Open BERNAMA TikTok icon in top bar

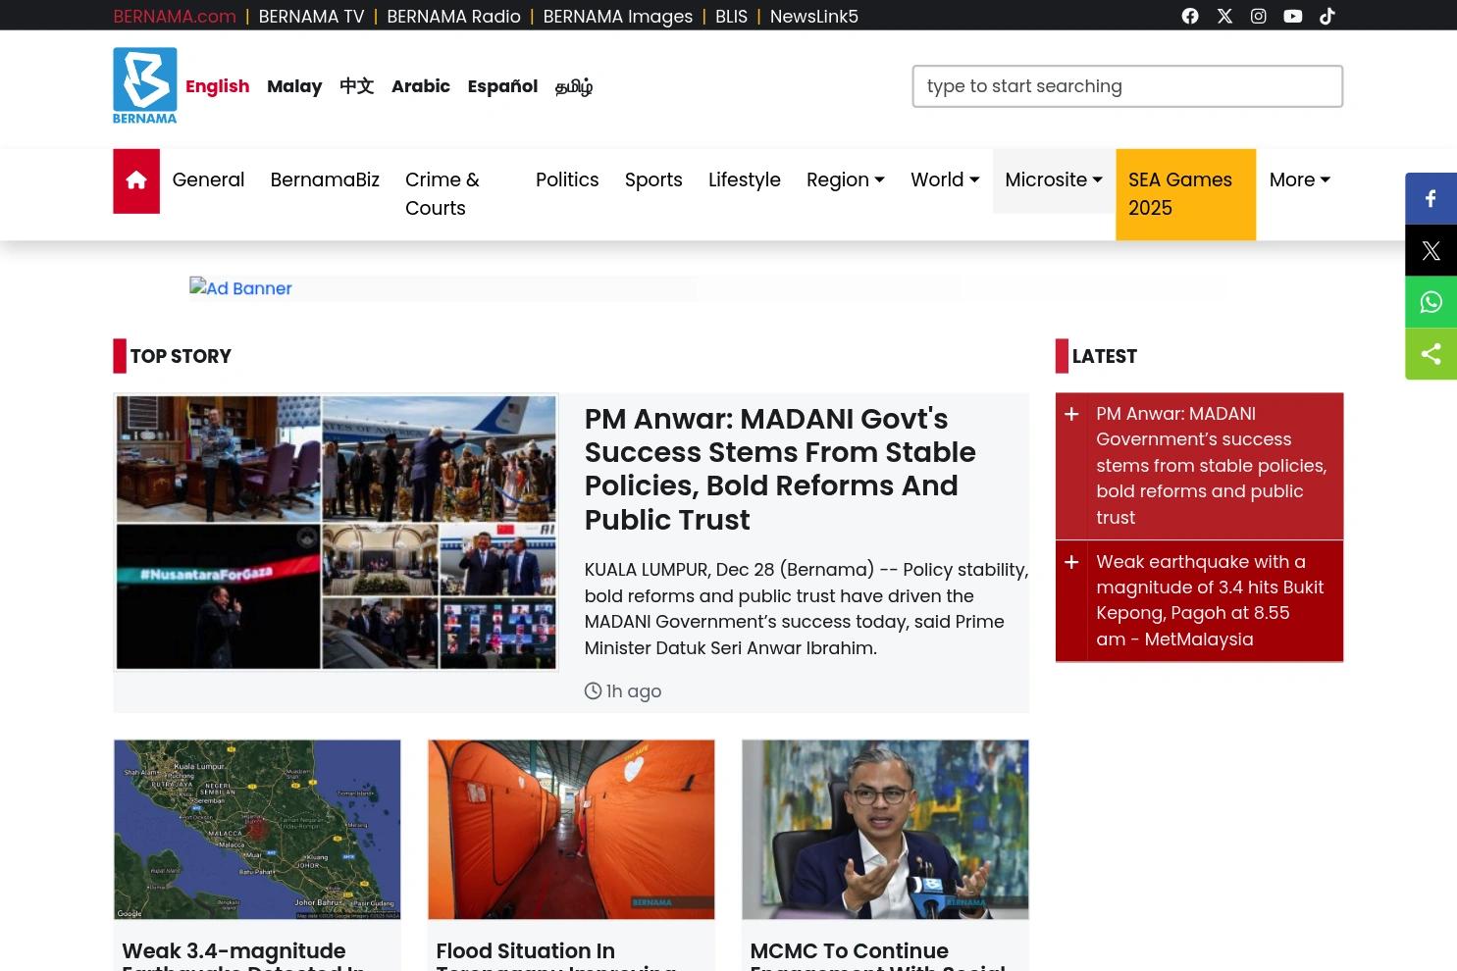point(1327,16)
